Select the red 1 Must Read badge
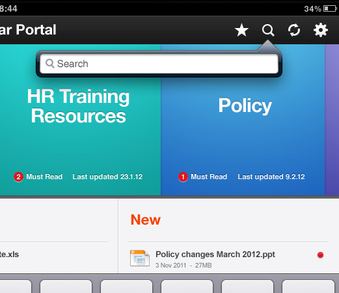Image resolution: width=339 pixels, height=293 pixels. pyautogui.click(x=183, y=177)
